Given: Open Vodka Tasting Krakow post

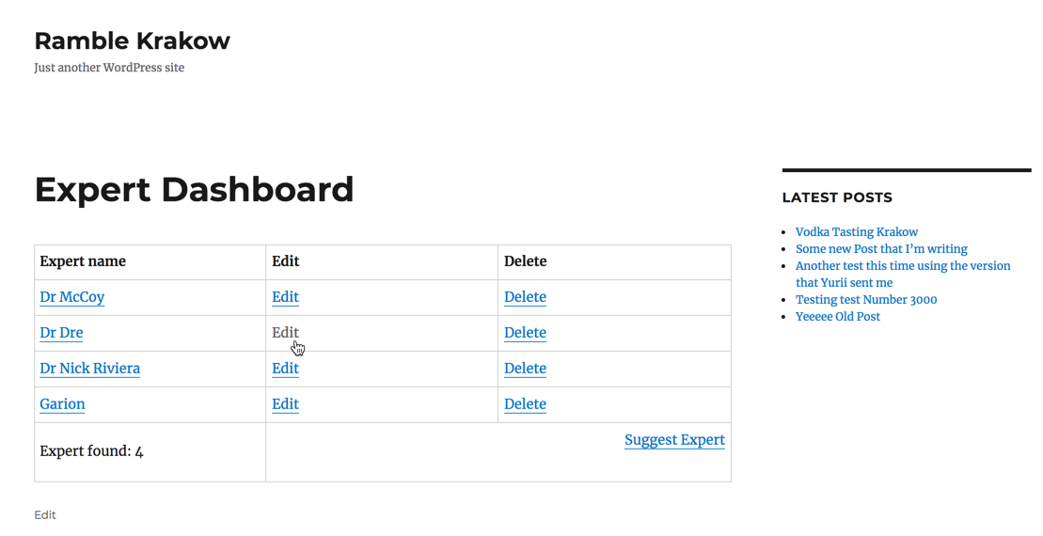Looking at the screenshot, I should click(x=856, y=232).
